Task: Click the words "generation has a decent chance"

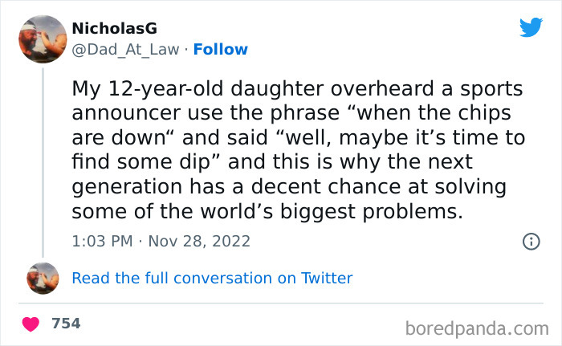Action: click(209, 187)
